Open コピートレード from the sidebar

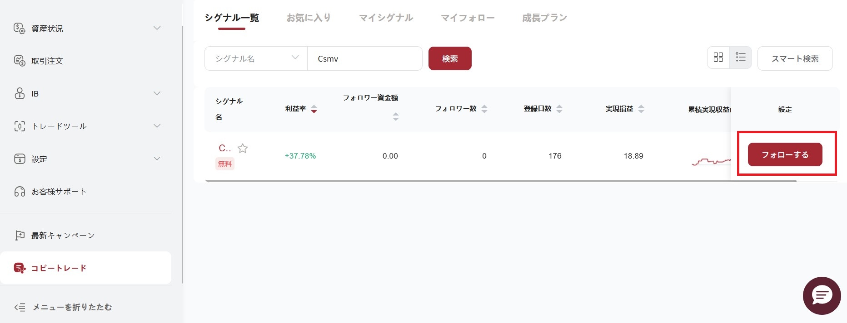coord(58,268)
